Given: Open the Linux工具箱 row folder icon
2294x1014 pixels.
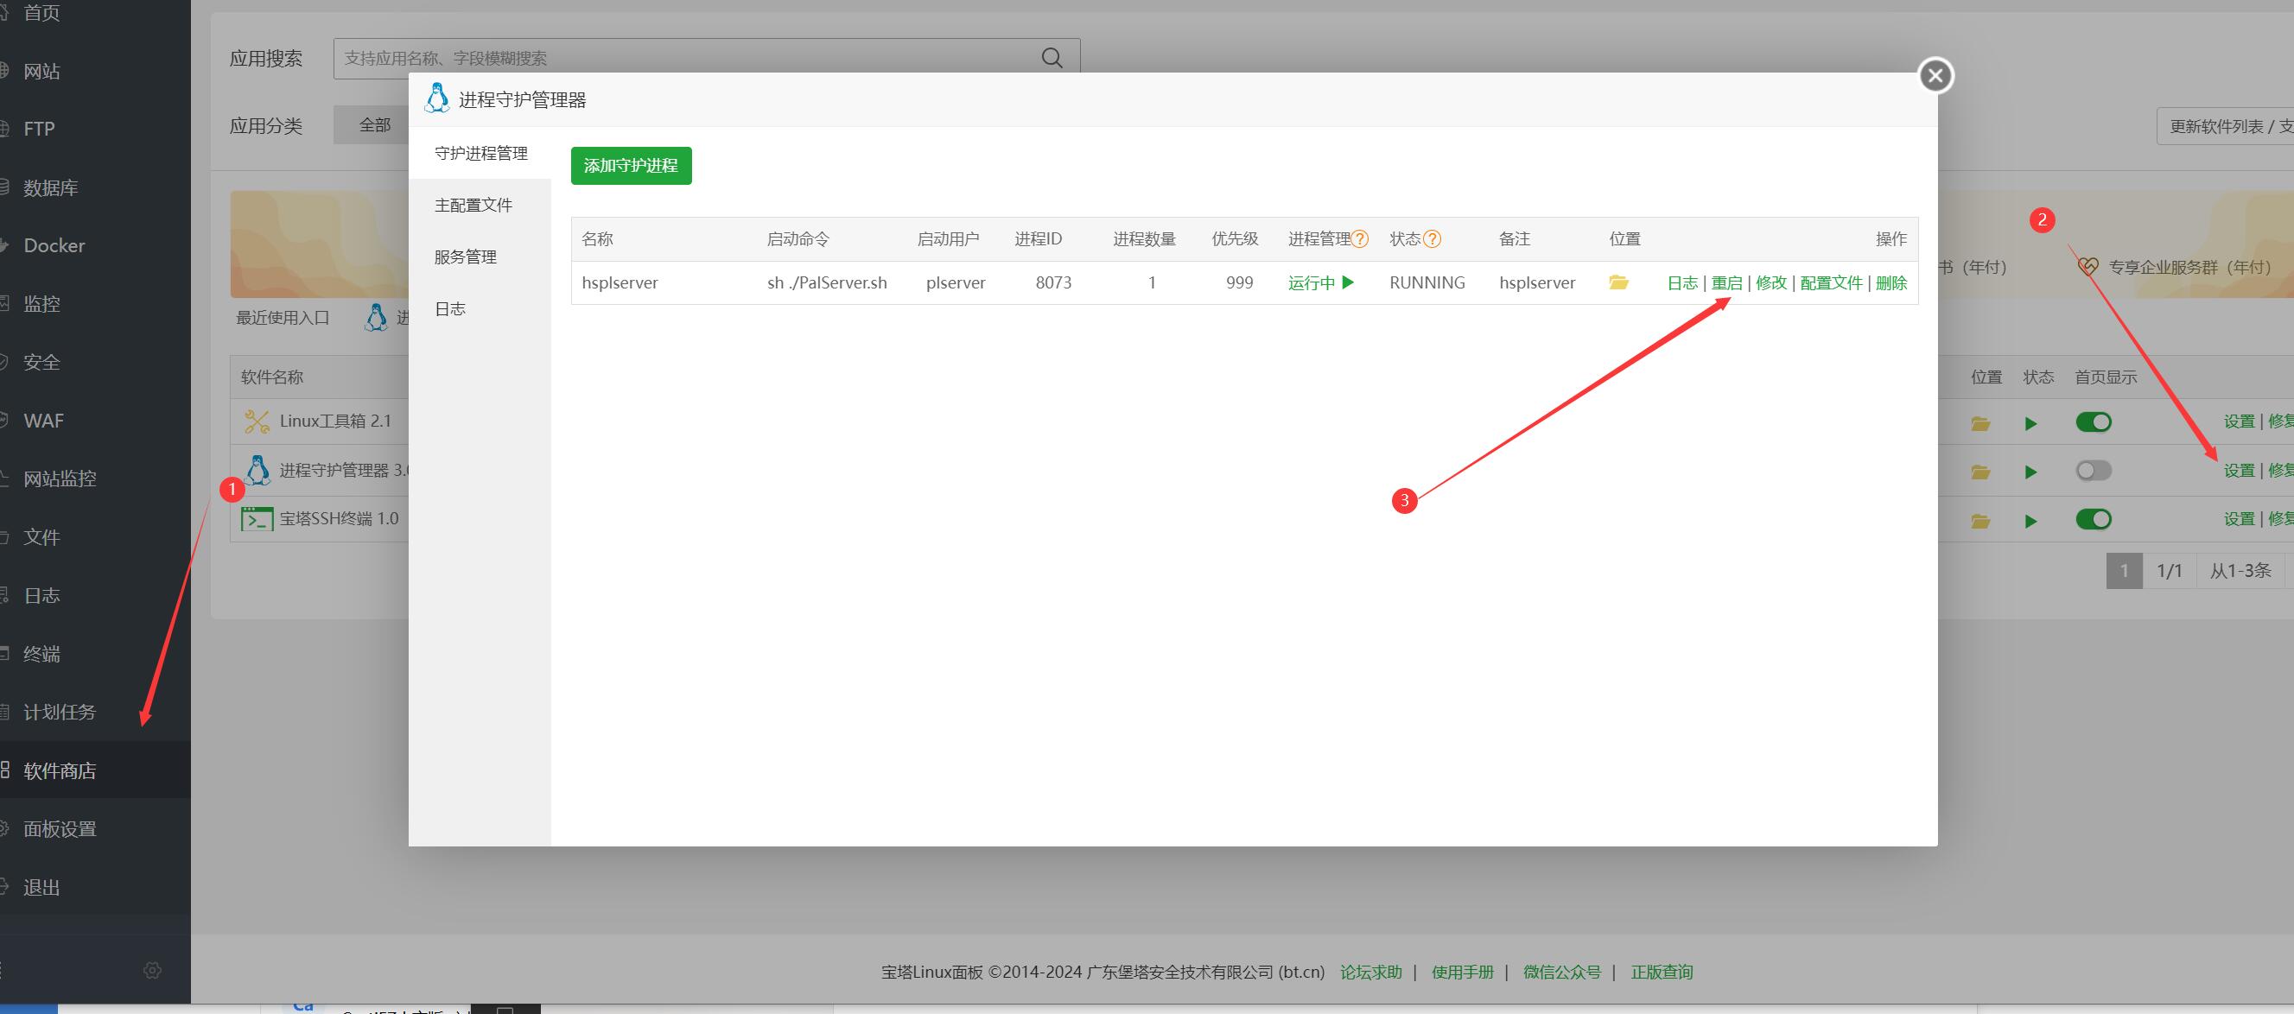Looking at the screenshot, I should [x=1980, y=423].
